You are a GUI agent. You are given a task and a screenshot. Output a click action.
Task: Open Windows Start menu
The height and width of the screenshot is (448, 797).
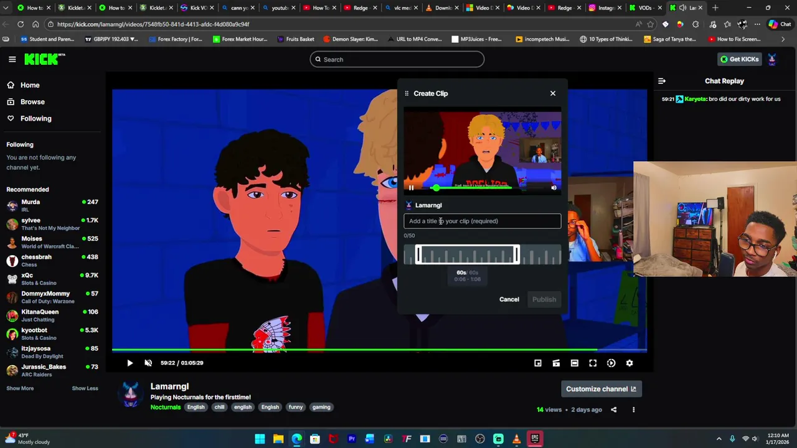(x=260, y=439)
